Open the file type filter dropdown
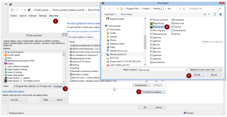The image size is (227, 117). (205, 70)
